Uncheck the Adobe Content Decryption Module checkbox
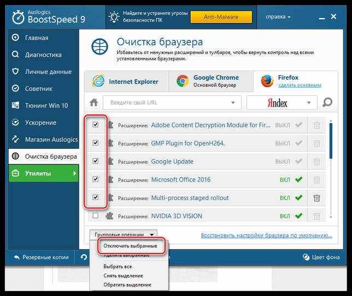Screen dimensions: 352x296 click(x=96, y=124)
